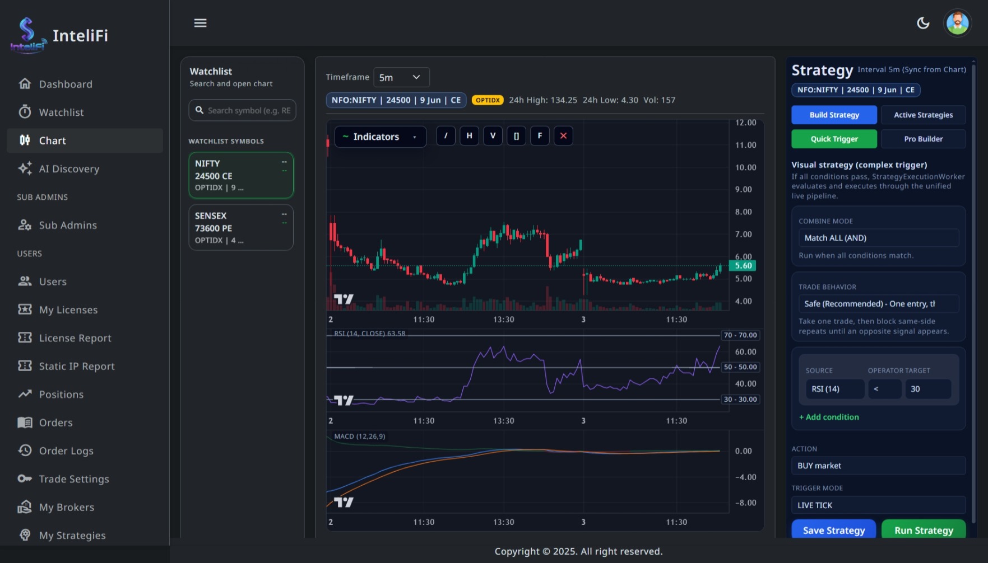Click the target value 30 field

tap(928, 389)
